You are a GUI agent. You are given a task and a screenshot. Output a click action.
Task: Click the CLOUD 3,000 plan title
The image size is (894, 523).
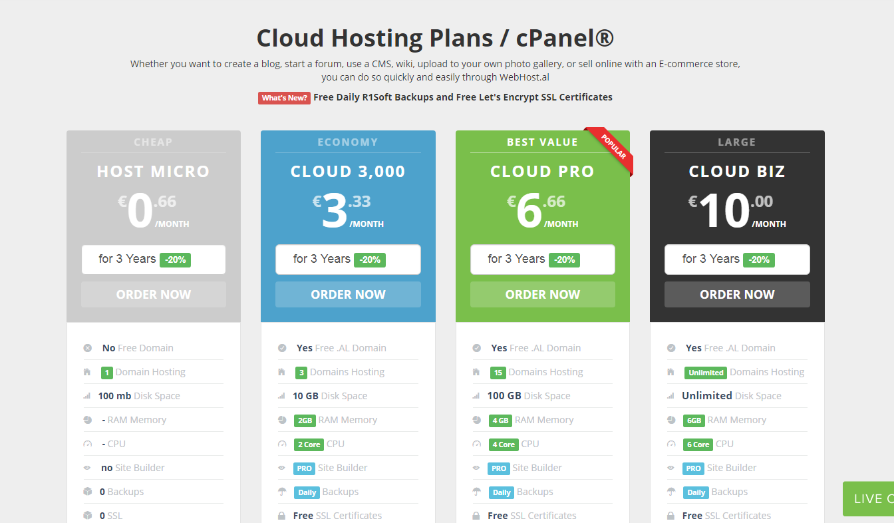click(x=348, y=171)
